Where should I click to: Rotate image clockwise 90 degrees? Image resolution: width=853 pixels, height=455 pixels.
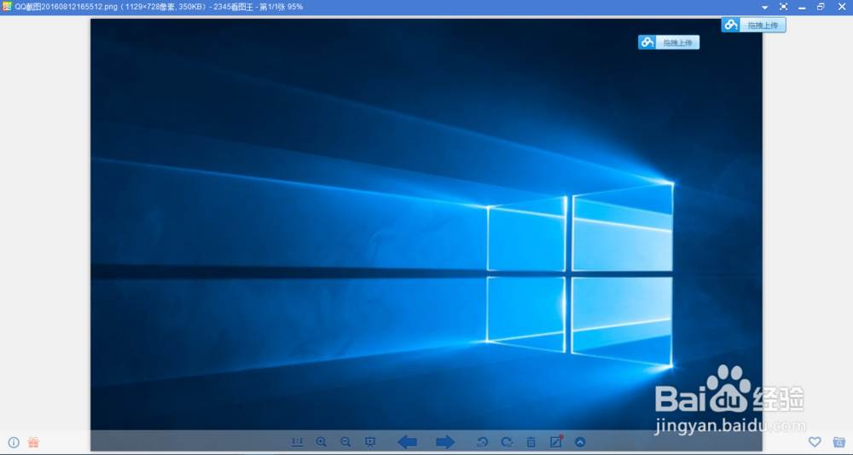507,442
